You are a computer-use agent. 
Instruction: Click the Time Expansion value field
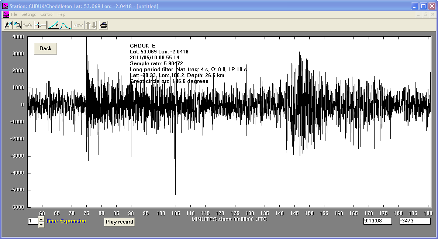[33, 221]
